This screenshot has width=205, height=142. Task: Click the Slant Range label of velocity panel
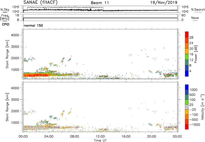[7, 107]
